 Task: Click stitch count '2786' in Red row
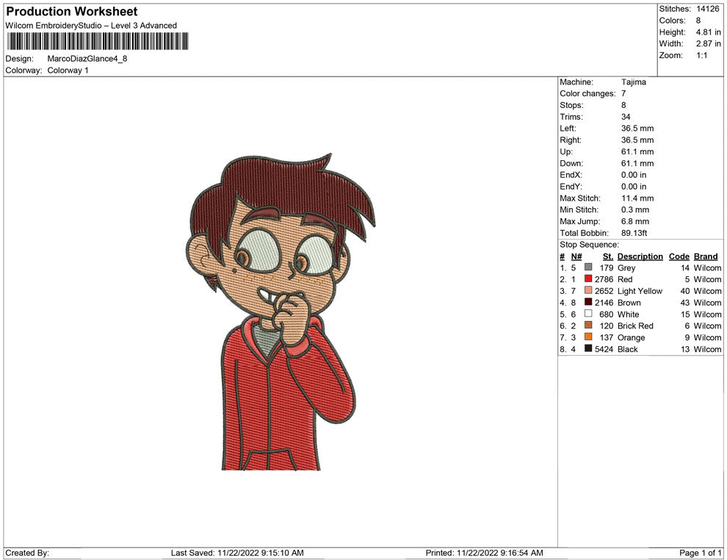point(604,279)
